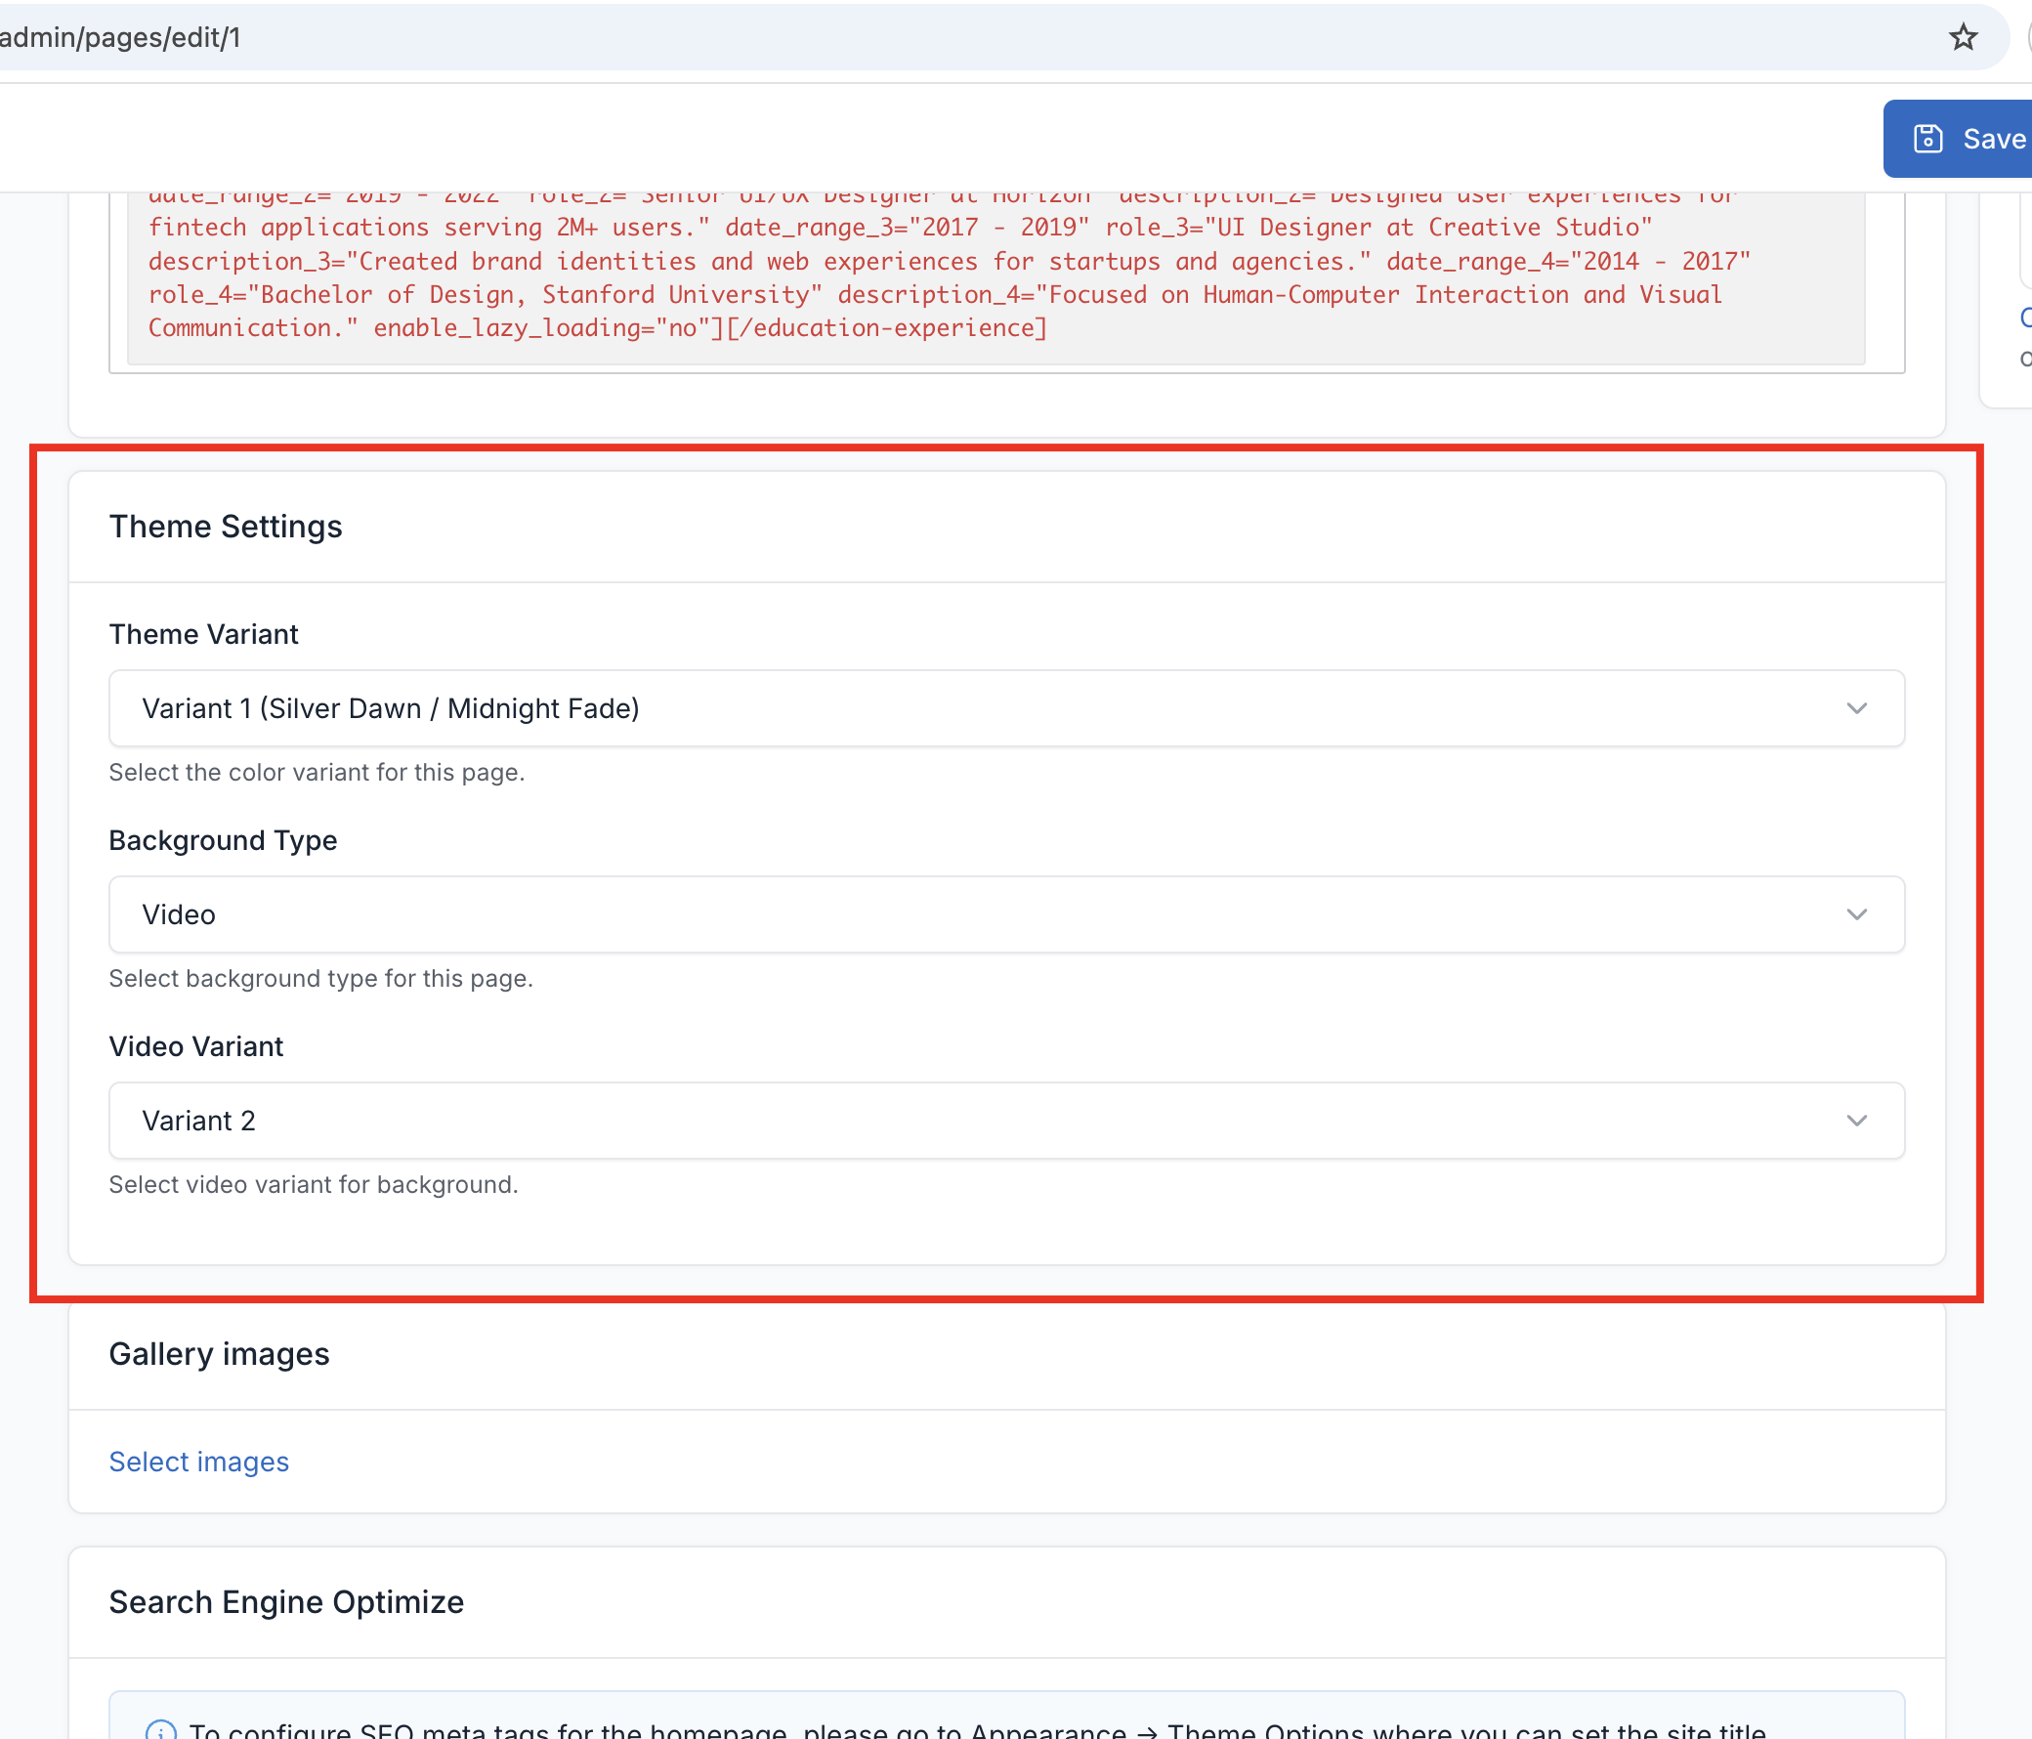Click the Video Variant chevron arrow

click(x=1855, y=1121)
